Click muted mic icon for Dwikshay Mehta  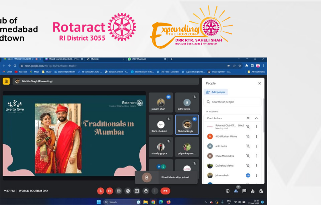(248, 165)
